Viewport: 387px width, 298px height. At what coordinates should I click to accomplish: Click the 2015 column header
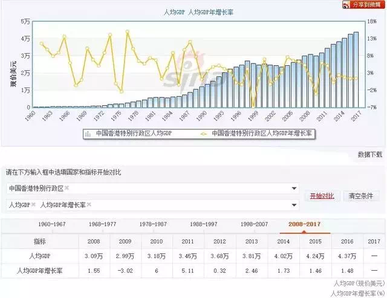click(315, 241)
